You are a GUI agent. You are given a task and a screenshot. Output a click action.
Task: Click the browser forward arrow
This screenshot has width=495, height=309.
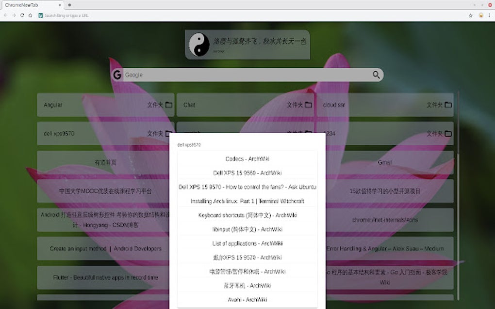tap(14, 15)
